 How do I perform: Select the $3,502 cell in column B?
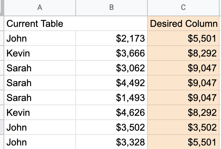coord(112,127)
